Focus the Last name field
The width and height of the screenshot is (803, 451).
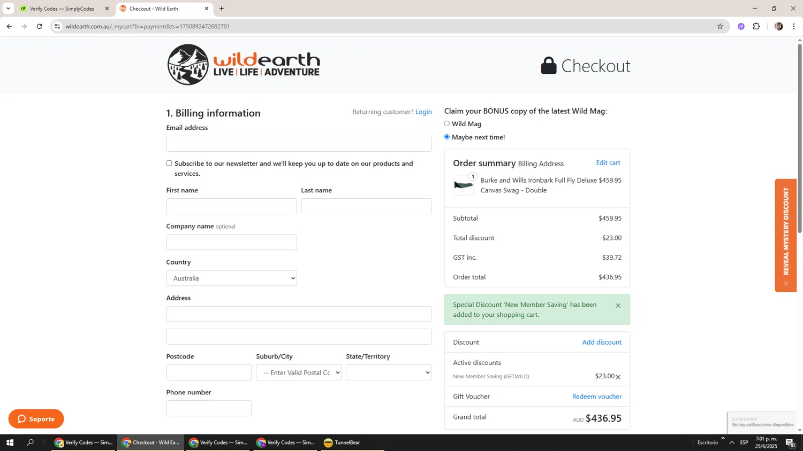[366, 206]
